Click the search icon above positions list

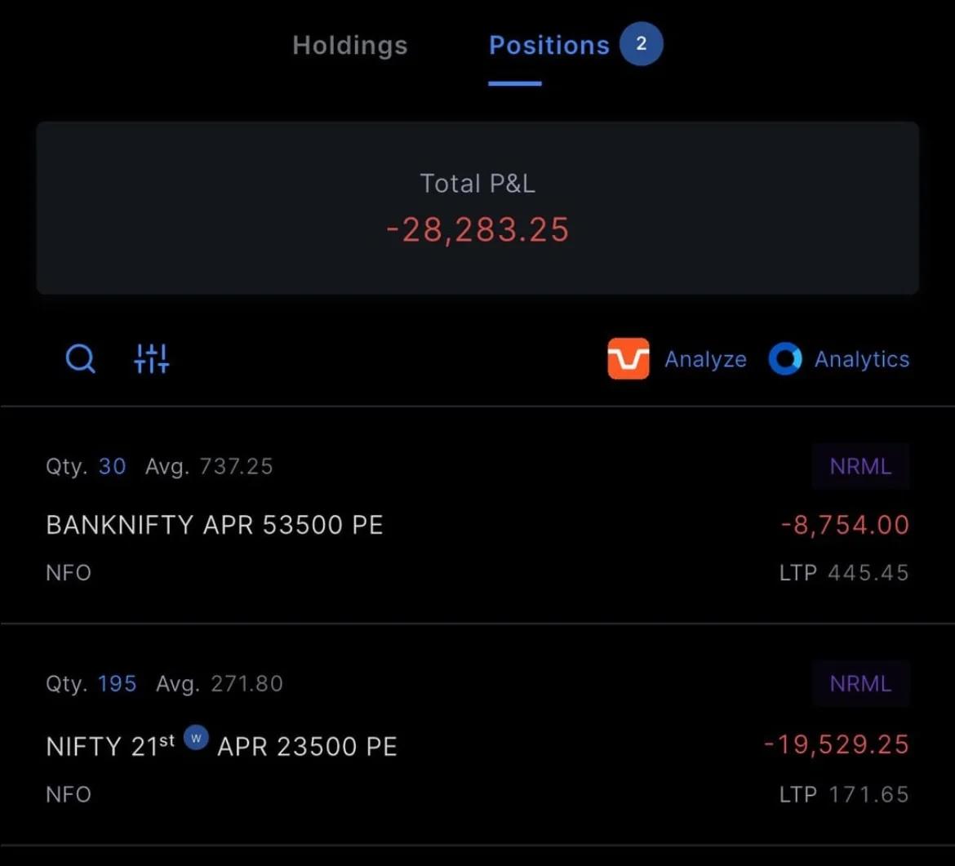point(79,358)
